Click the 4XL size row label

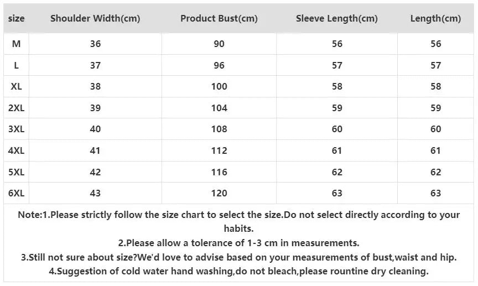[17, 150]
